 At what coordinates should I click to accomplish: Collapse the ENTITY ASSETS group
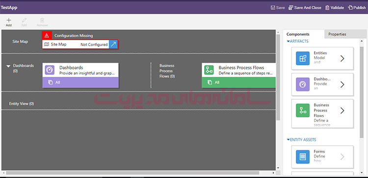pyautogui.click(x=288, y=140)
